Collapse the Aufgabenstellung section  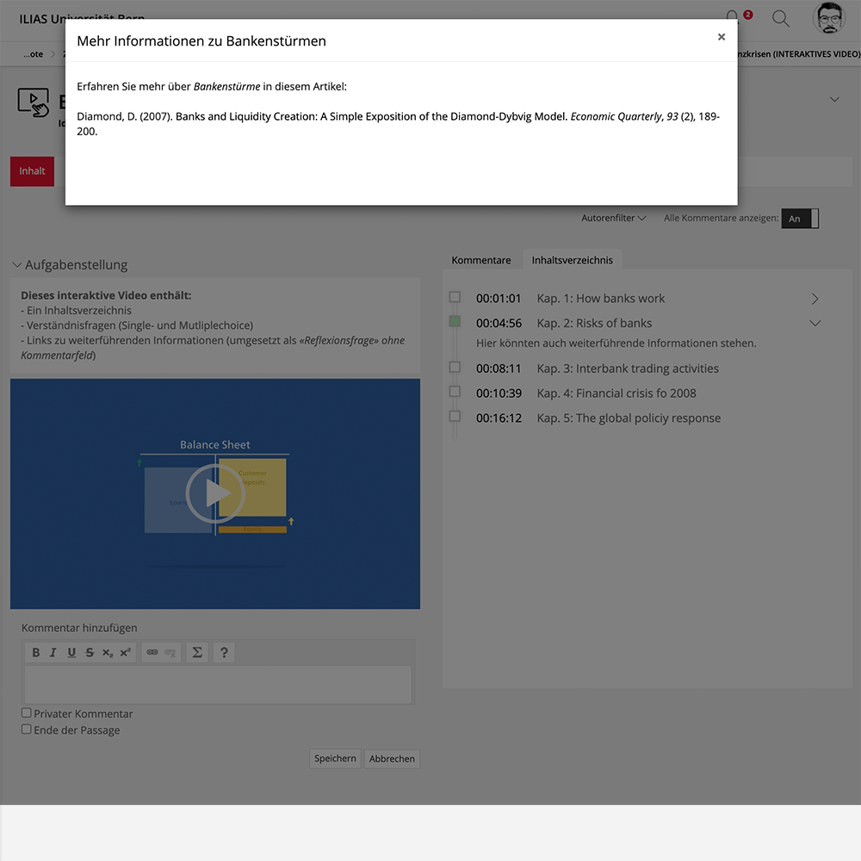click(17, 265)
